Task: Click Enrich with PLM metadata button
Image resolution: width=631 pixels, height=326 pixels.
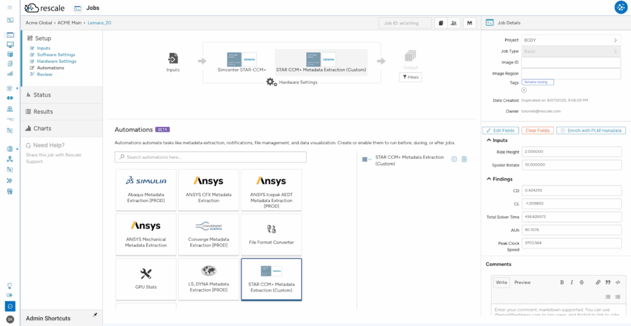Action: (x=592, y=131)
